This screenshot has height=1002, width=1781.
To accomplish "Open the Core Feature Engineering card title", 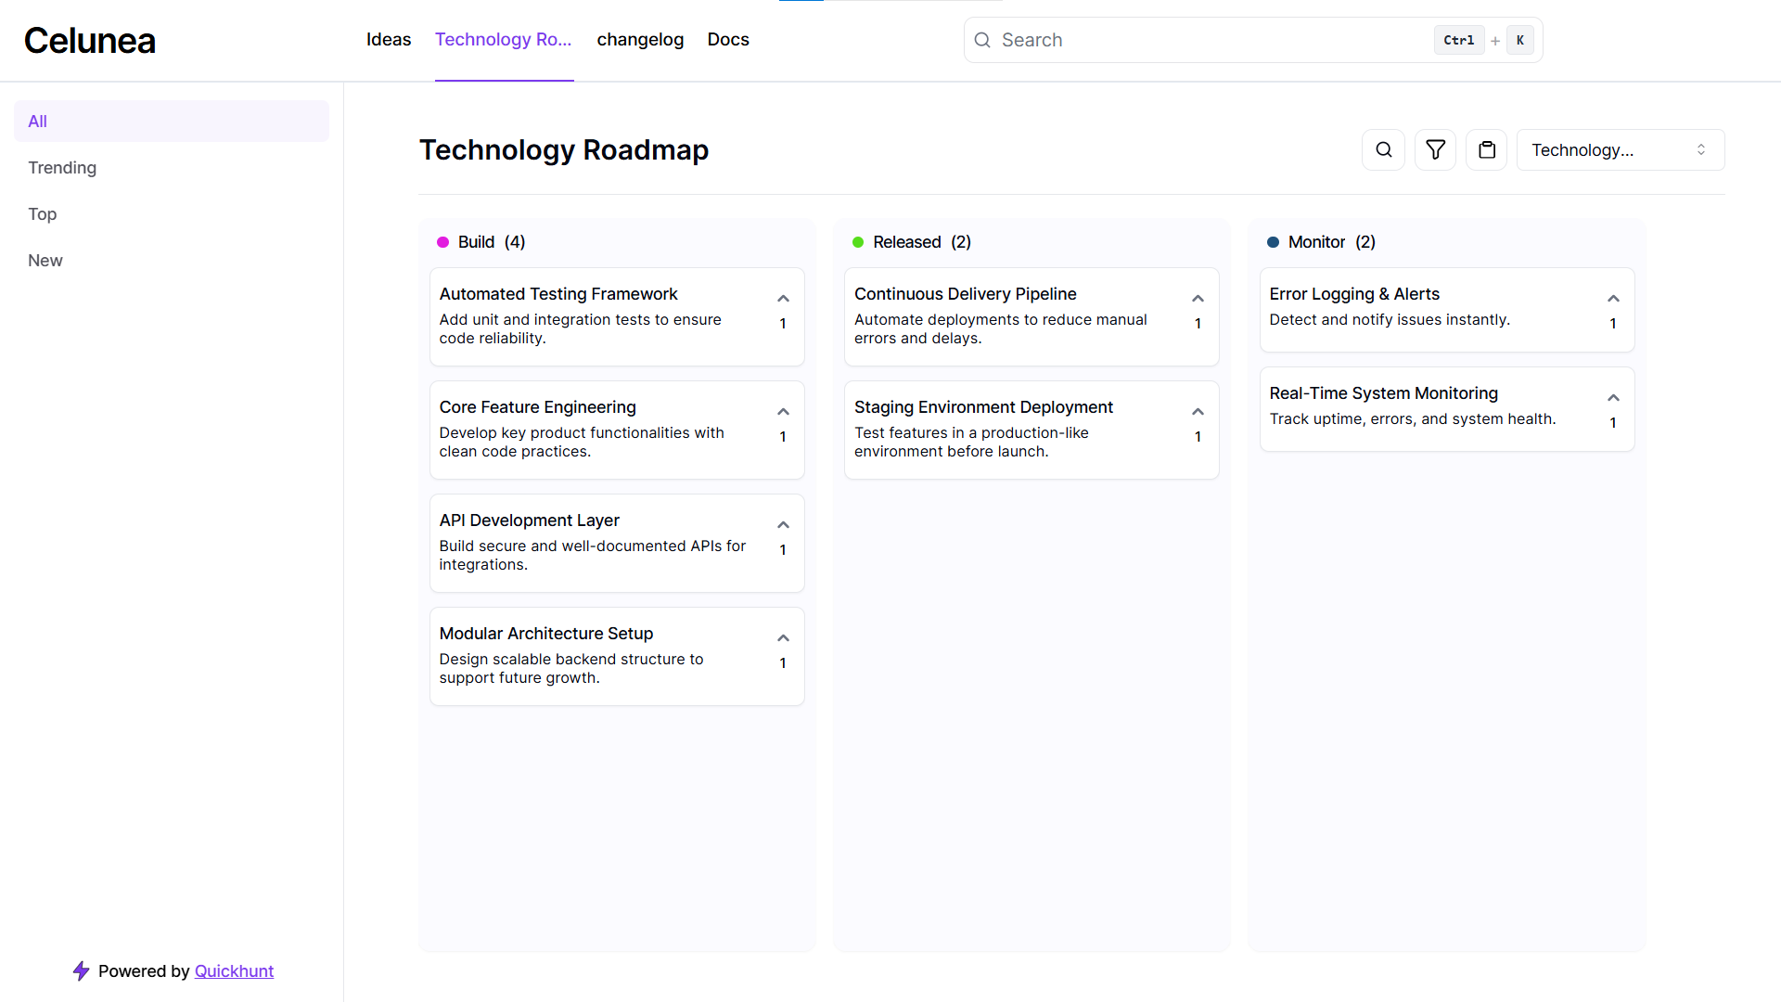I will click(538, 407).
